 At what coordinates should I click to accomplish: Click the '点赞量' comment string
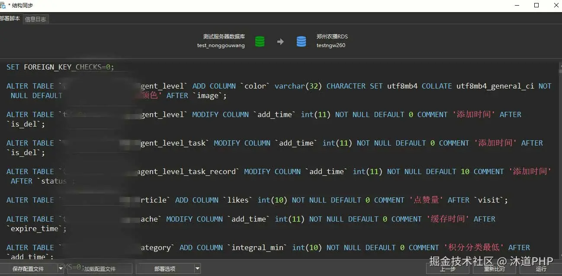426,200
